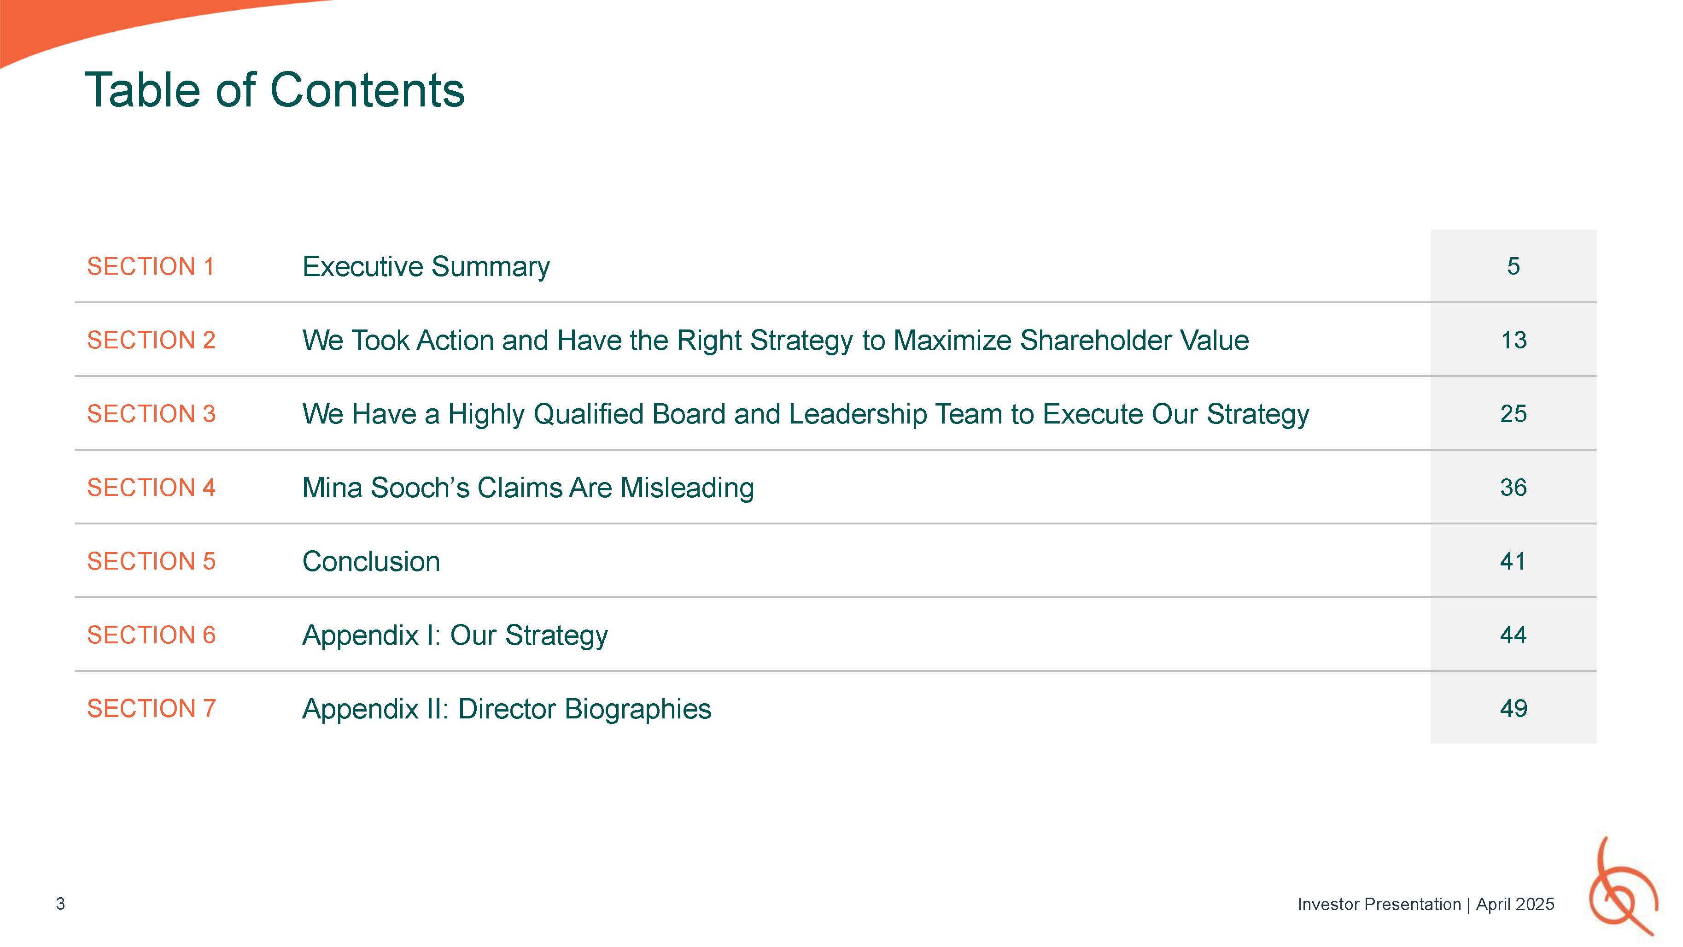This screenshot has height=947, width=1683.
Task: Click page number 5 for Executive Summary
Action: click(1513, 267)
